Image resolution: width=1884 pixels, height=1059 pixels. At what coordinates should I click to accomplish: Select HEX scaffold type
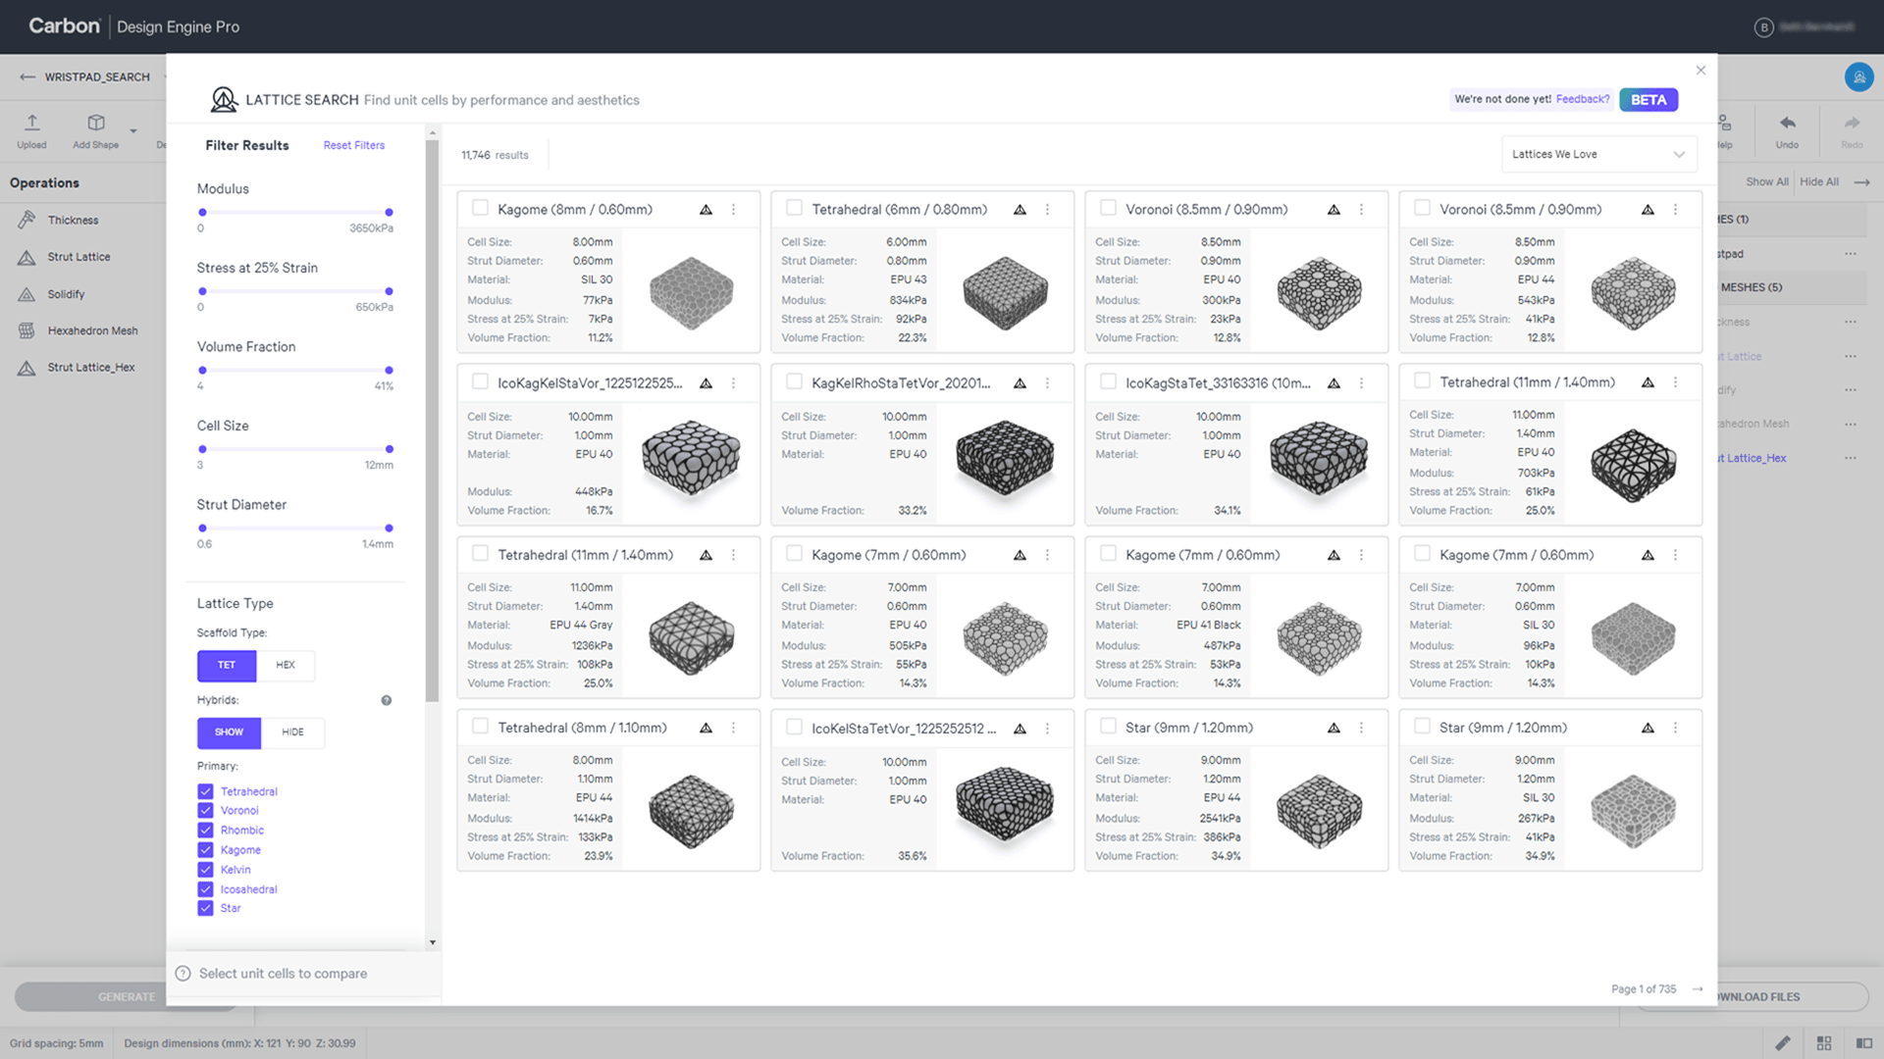pos(286,665)
